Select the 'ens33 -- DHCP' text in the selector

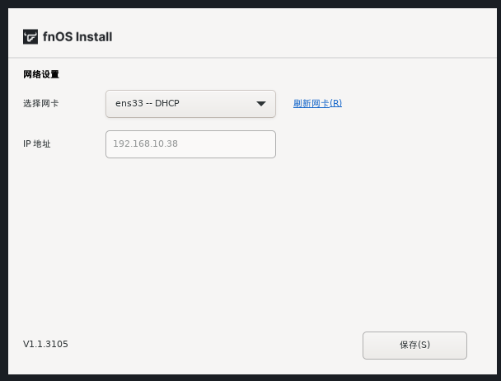click(x=147, y=103)
